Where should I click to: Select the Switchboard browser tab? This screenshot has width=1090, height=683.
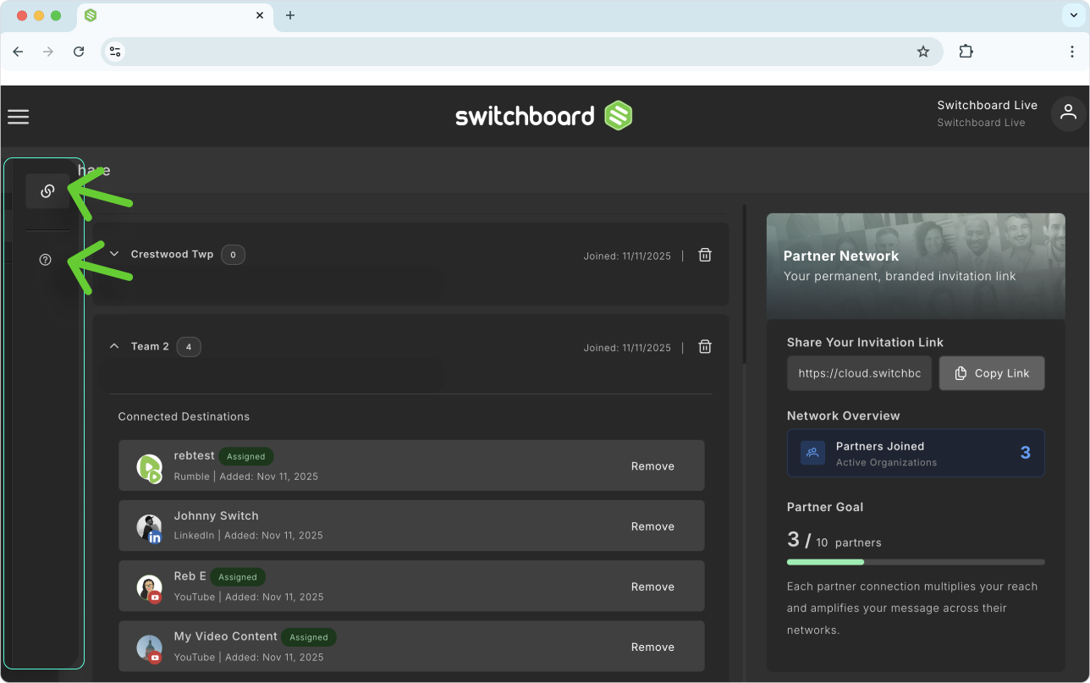click(175, 16)
